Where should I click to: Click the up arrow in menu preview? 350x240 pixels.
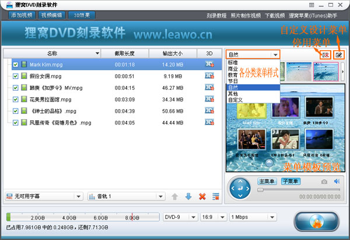click(269, 162)
